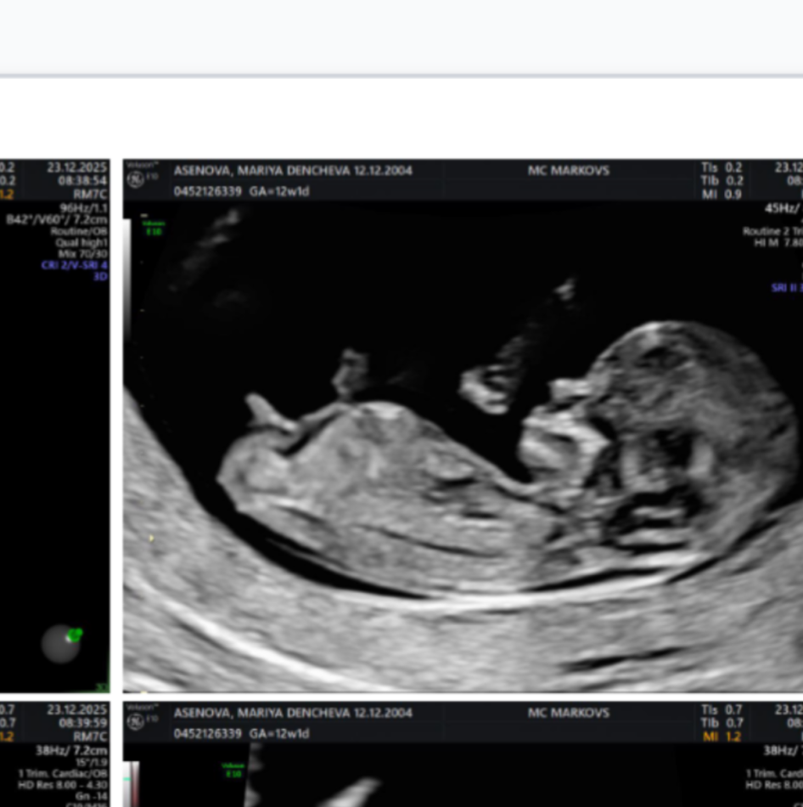Click the small yellow focus marker on the main scan
This screenshot has height=807, width=803.
click(x=152, y=538)
